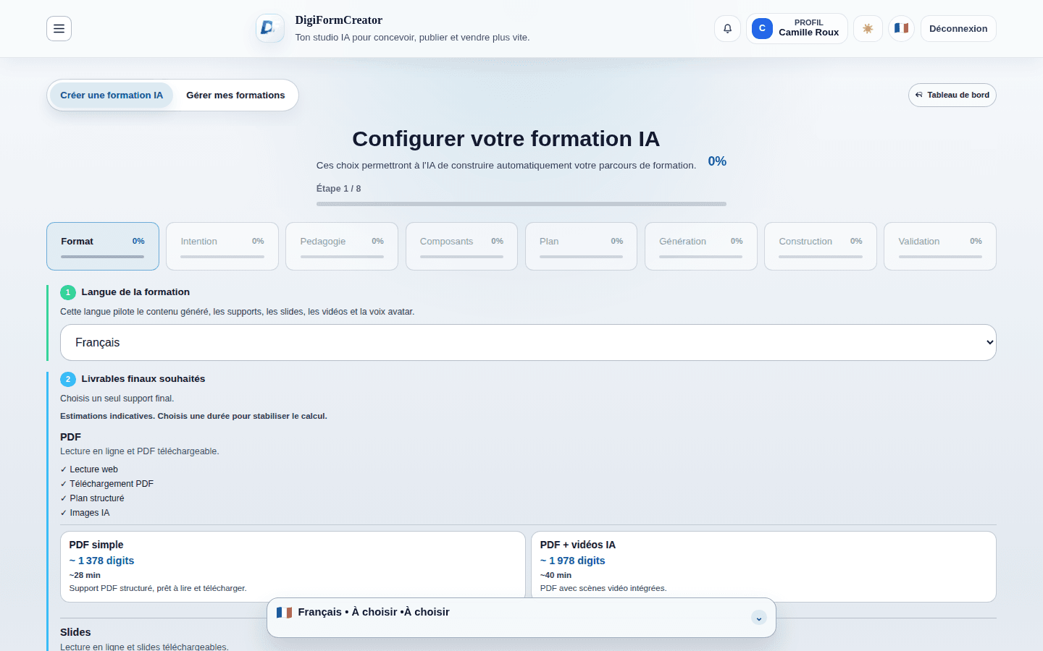Click the French flag in summary bar

(x=284, y=613)
